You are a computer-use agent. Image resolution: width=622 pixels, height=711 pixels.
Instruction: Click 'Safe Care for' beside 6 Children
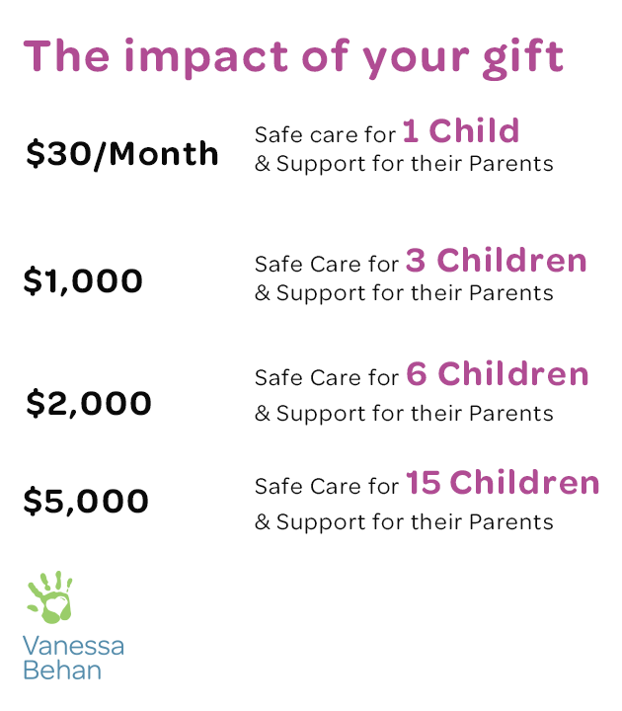(x=327, y=377)
